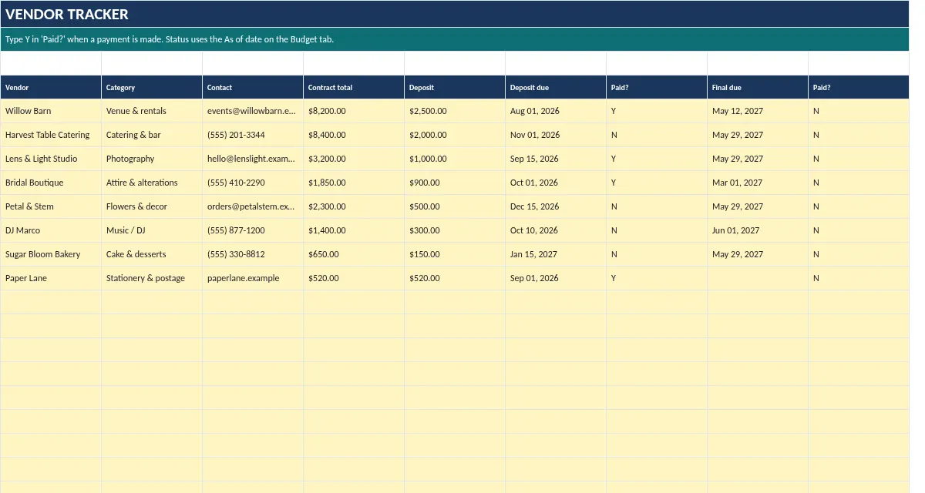This screenshot has height=493, width=925.
Task: Click the Venue & rentals category cell
Action: 152,111
